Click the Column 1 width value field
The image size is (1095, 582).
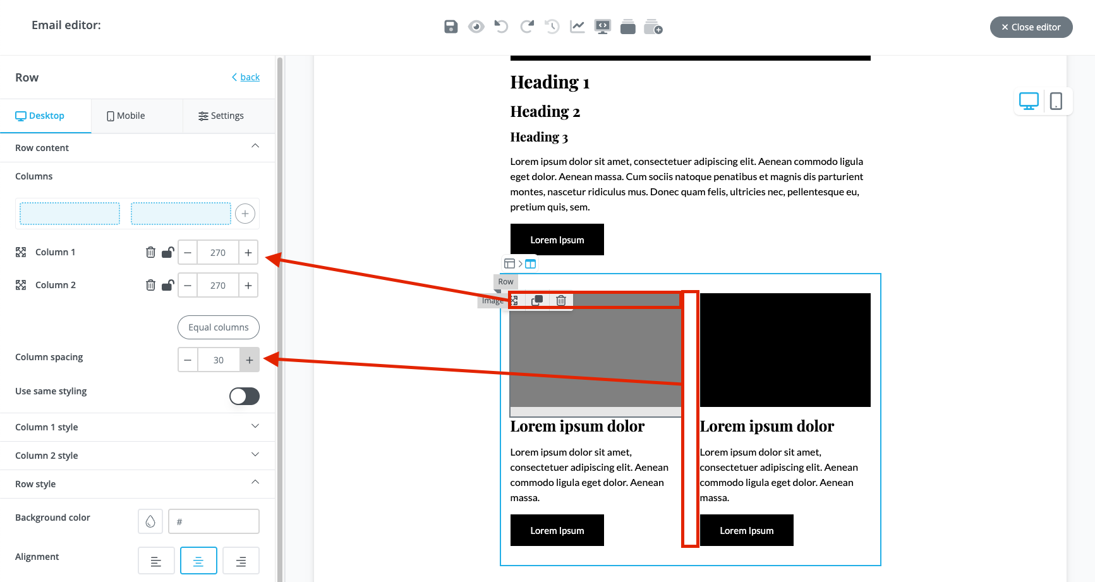218,252
